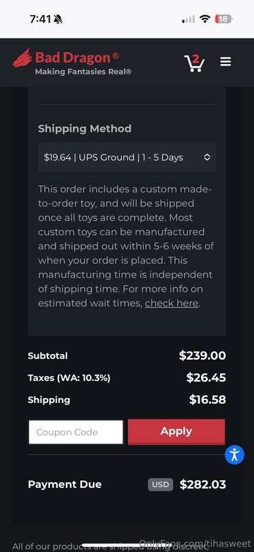Click the red dragon logo icon
Viewport: 254px width, 552px height.
(23, 58)
